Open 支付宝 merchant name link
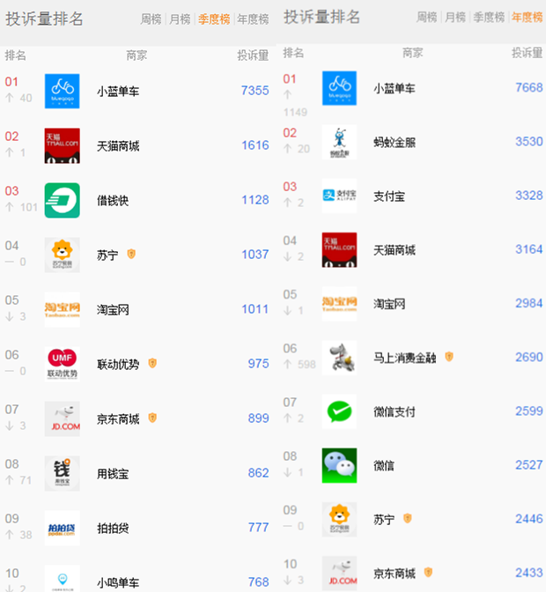Viewport: 546px width, 592px height. point(389,196)
